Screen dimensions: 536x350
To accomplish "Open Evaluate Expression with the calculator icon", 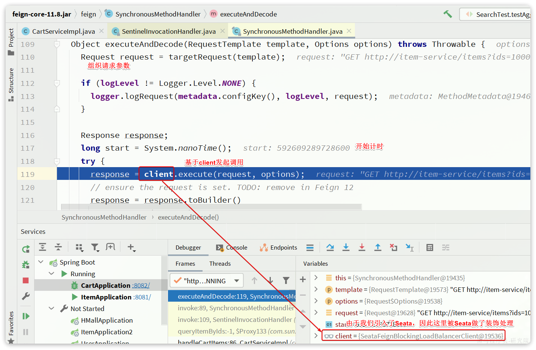I will (429, 247).
